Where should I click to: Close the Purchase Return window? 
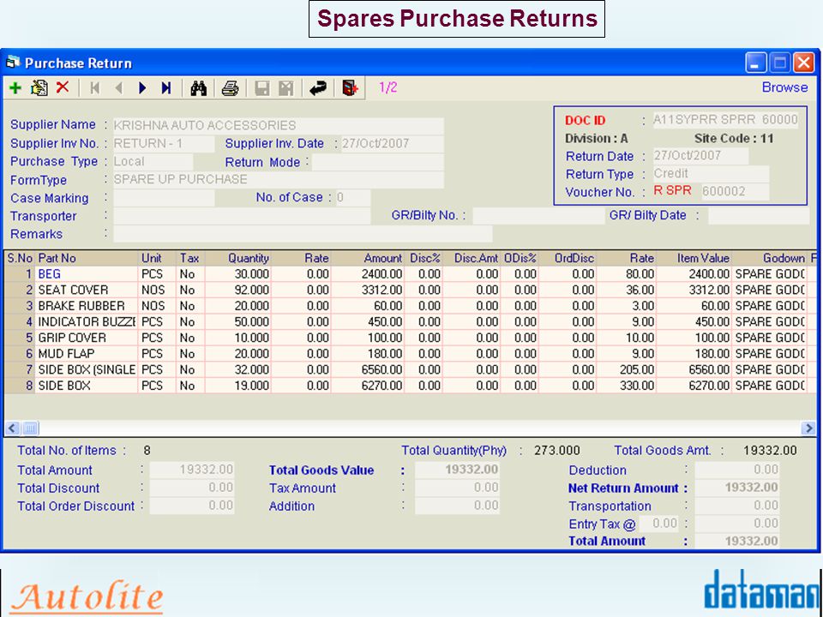point(803,63)
